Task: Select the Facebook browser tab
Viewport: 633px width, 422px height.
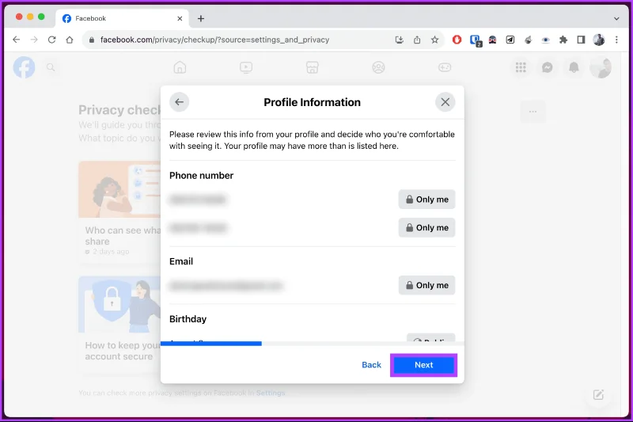Action: (123, 18)
